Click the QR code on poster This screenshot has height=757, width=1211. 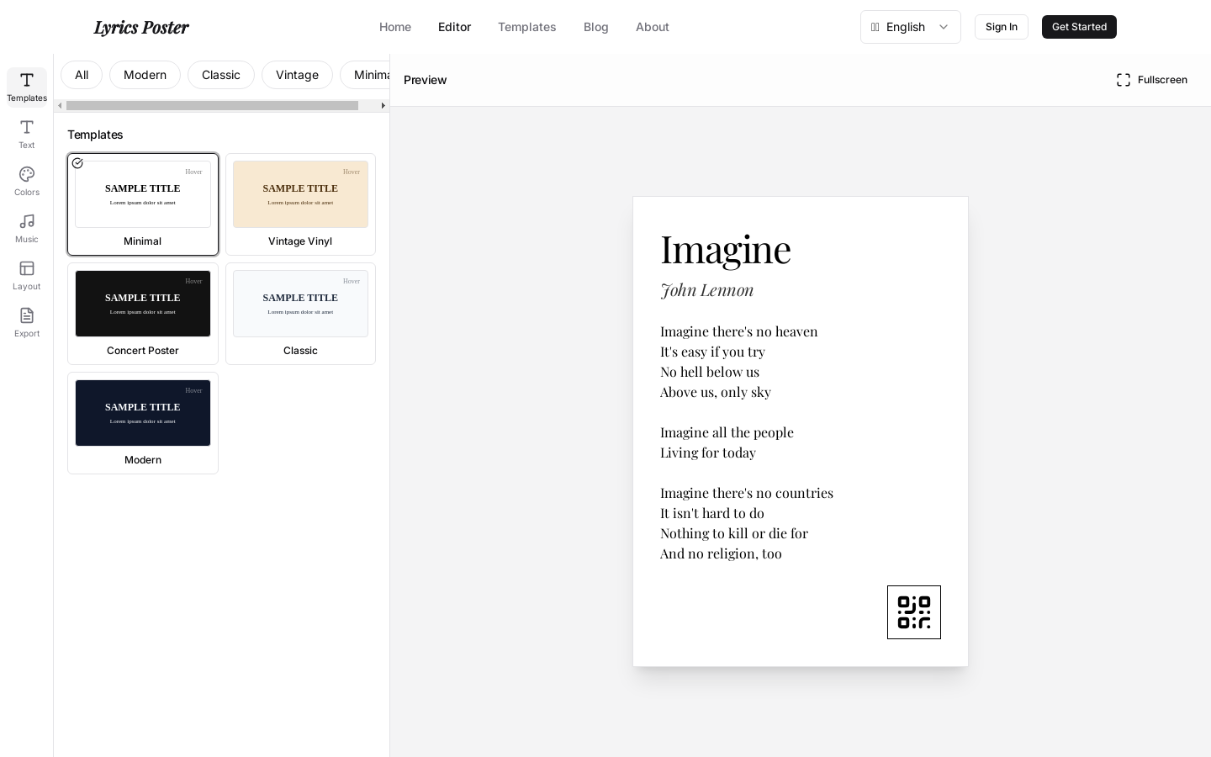click(x=914, y=612)
